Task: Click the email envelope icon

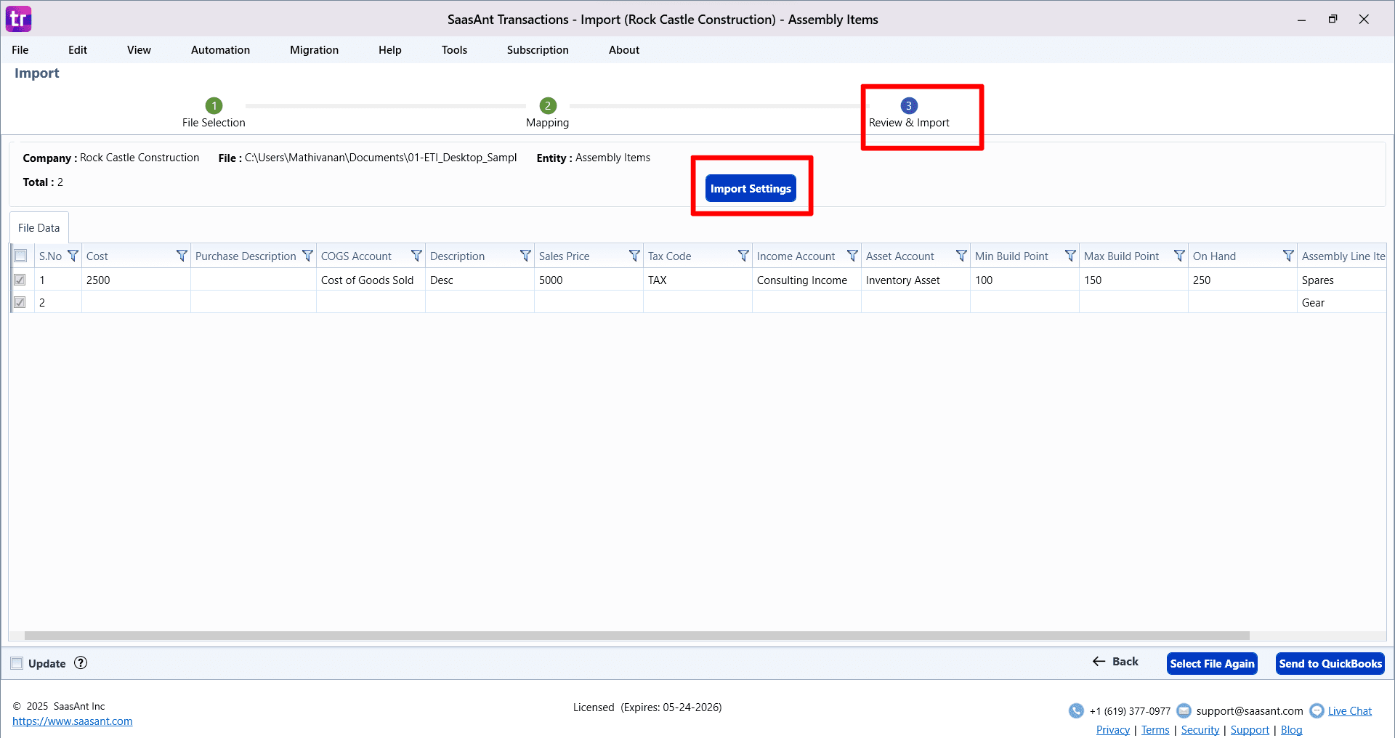Action: (x=1184, y=710)
